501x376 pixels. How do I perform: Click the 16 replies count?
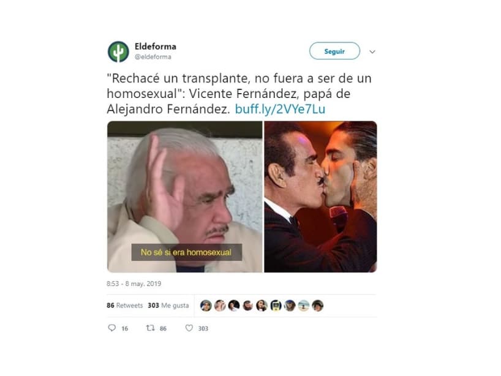tap(124, 328)
